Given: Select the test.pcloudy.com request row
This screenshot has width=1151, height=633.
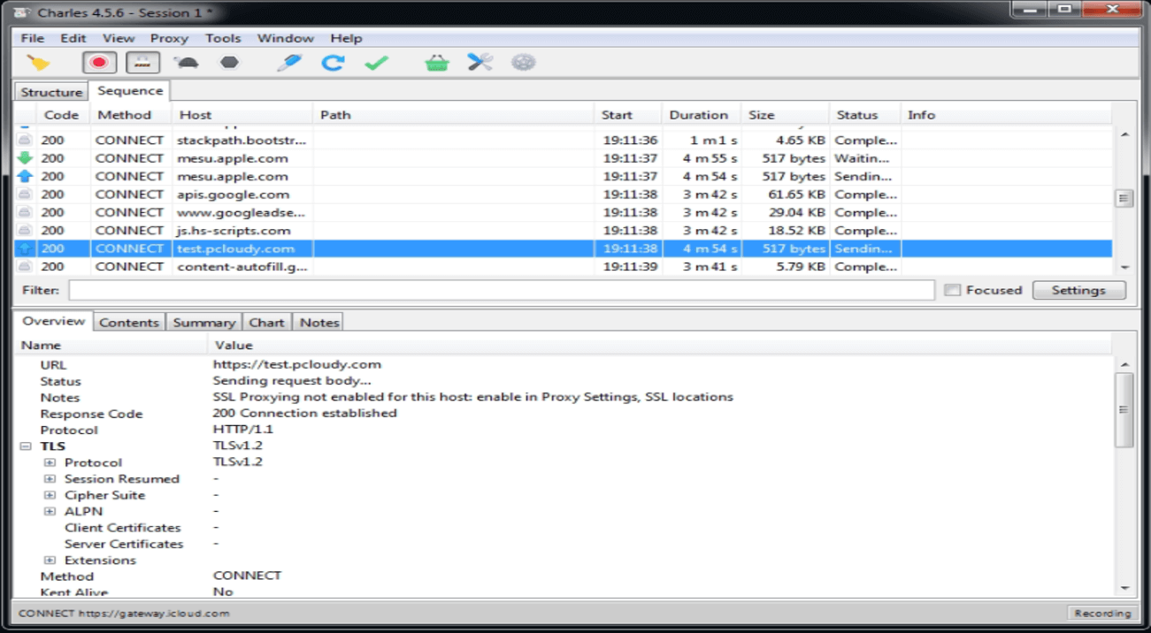Looking at the screenshot, I should (x=564, y=248).
